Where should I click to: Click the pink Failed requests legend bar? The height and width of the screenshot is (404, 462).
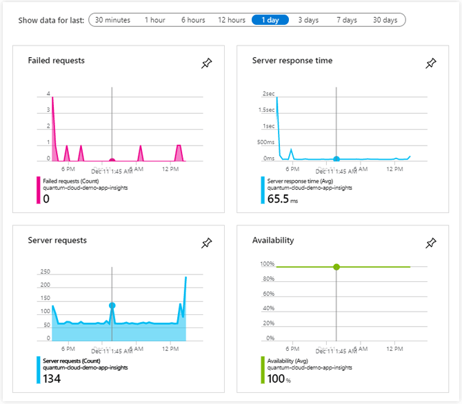38,191
